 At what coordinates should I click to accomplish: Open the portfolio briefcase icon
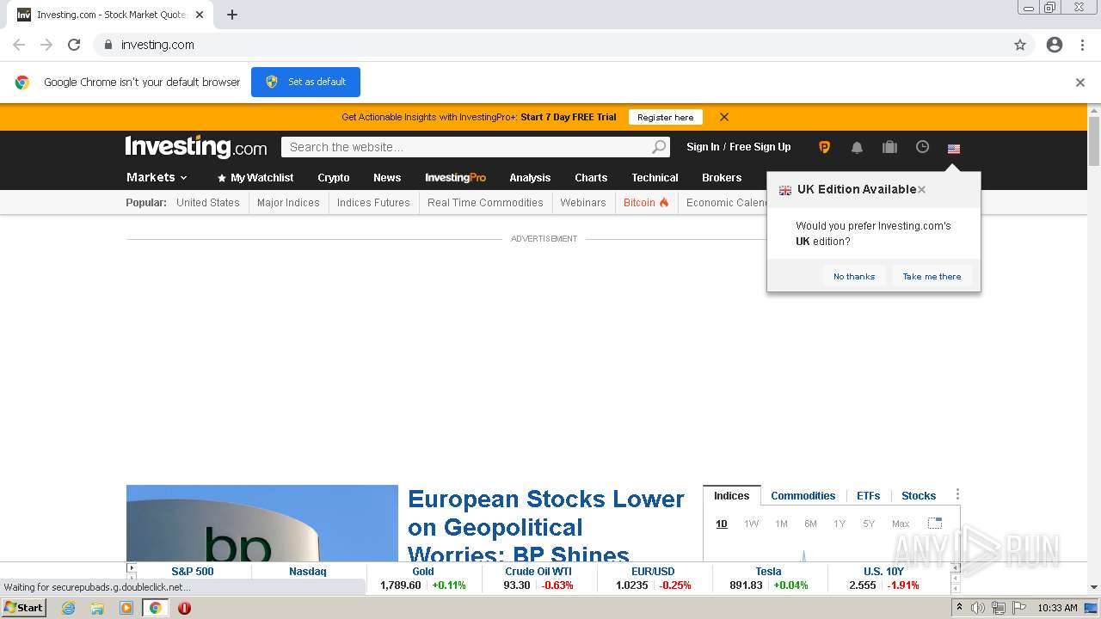pyautogui.click(x=889, y=147)
